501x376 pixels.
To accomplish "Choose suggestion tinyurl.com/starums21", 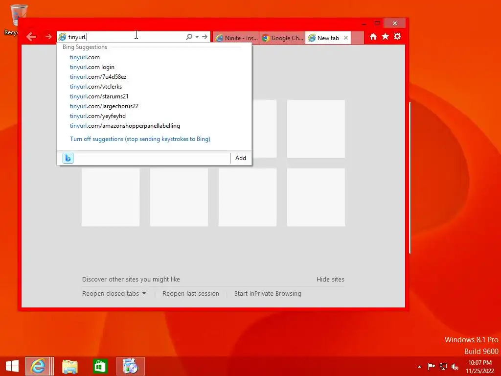I will pyautogui.click(x=99, y=96).
